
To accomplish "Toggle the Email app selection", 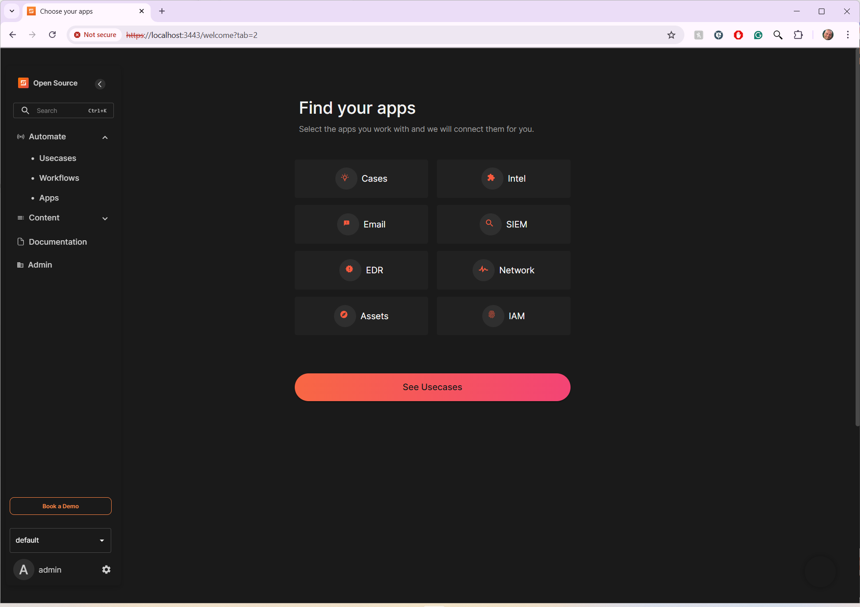I will (361, 224).
